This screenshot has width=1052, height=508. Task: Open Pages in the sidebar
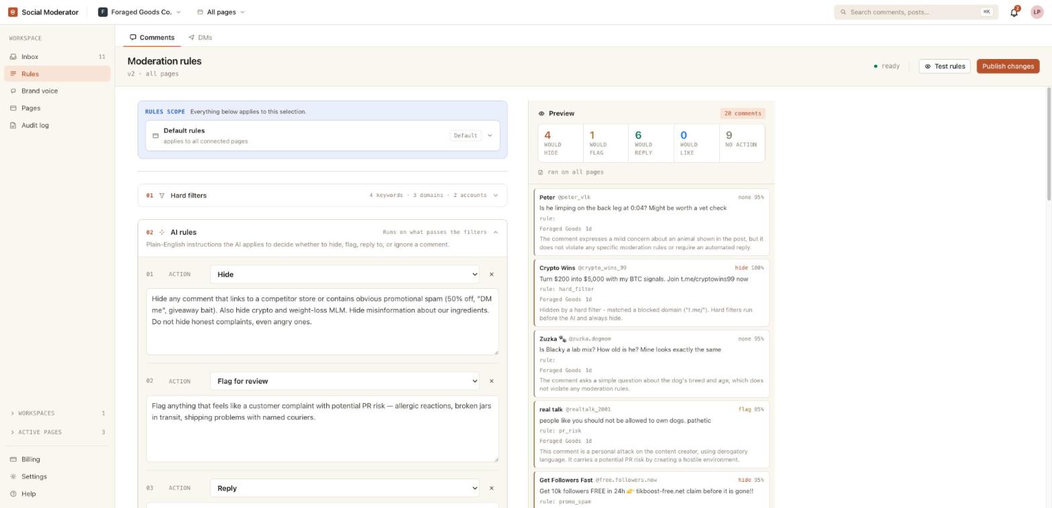[x=58, y=108]
